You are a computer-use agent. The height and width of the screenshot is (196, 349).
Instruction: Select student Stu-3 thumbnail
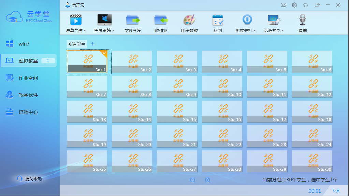177,62
